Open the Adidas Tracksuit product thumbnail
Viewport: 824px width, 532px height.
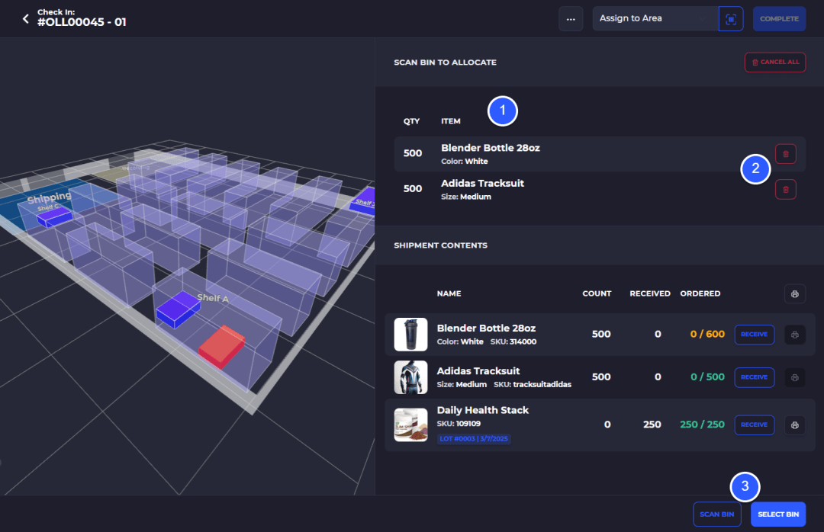point(411,377)
